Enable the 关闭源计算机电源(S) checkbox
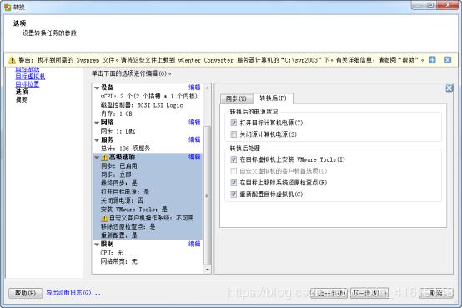The width and height of the screenshot is (462, 308). coord(234,134)
